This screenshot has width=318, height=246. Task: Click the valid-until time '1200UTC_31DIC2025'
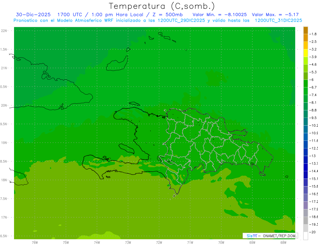pos(278,20)
